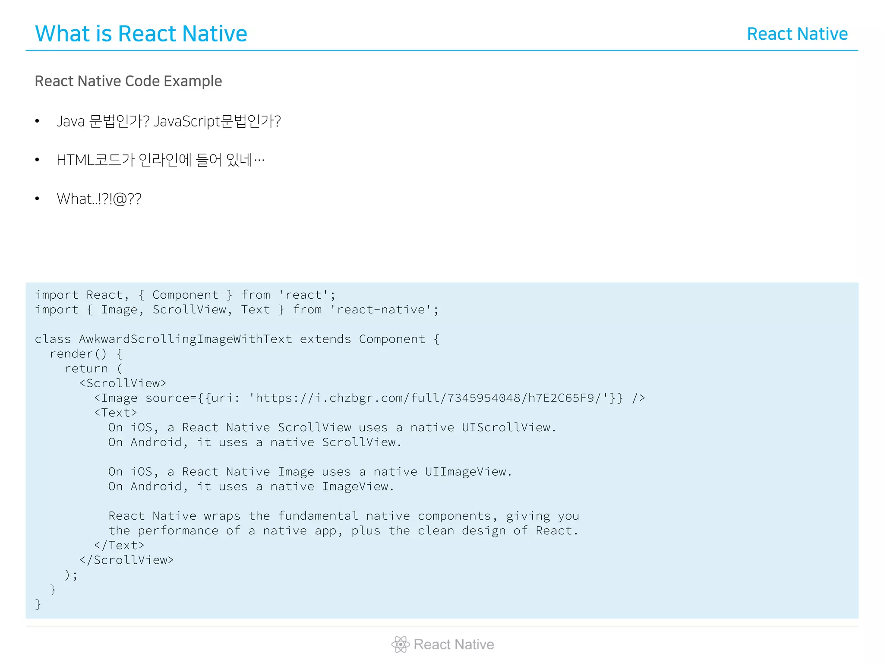
Task: Click the bullet 'What..!?!@??'
Action: [99, 199]
